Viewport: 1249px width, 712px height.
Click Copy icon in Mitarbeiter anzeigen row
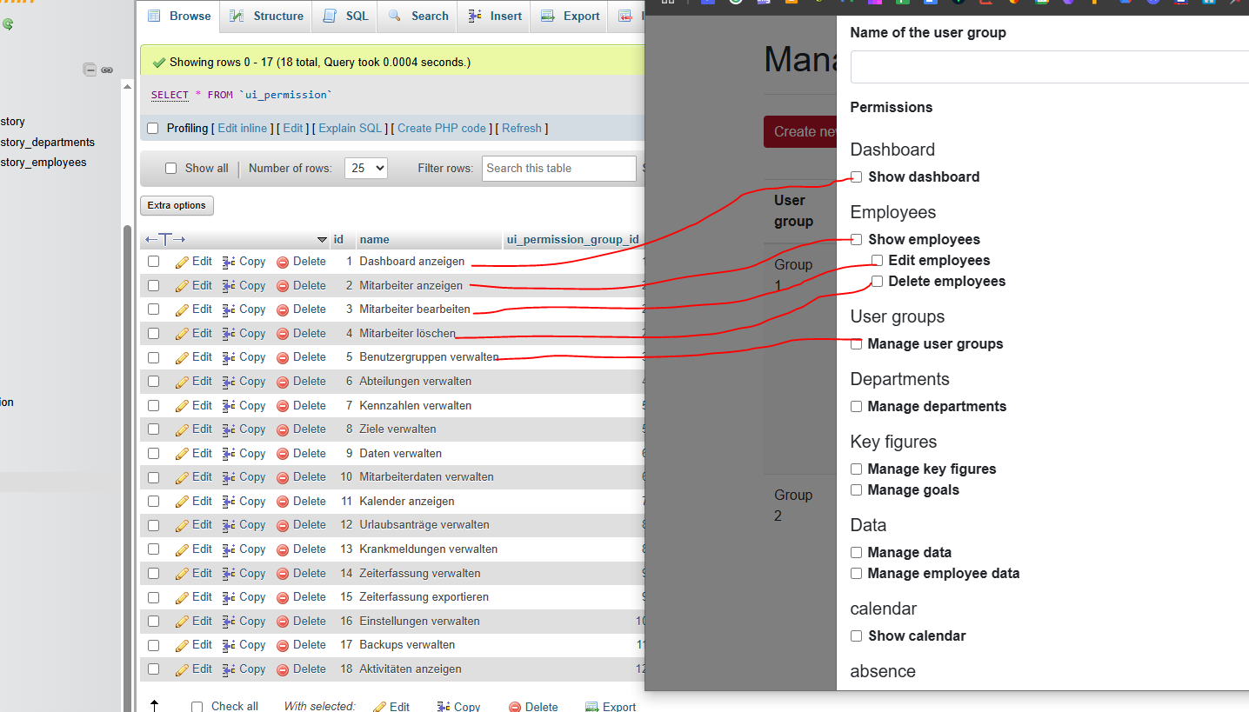coord(229,286)
